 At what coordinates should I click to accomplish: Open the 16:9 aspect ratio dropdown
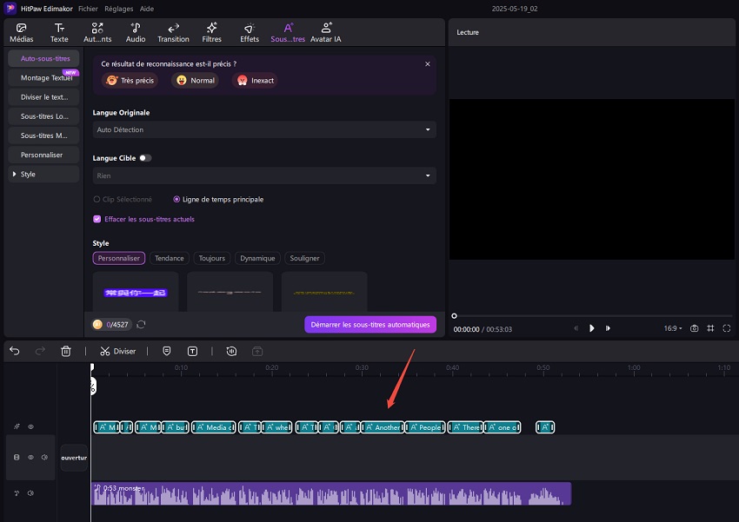pyautogui.click(x=671, y=328)
